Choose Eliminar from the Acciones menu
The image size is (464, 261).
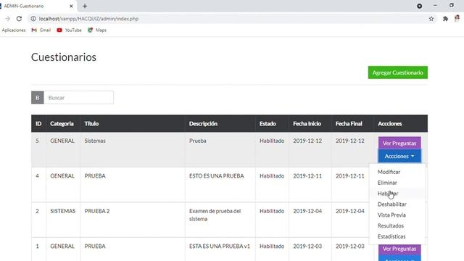pos(387,183)
